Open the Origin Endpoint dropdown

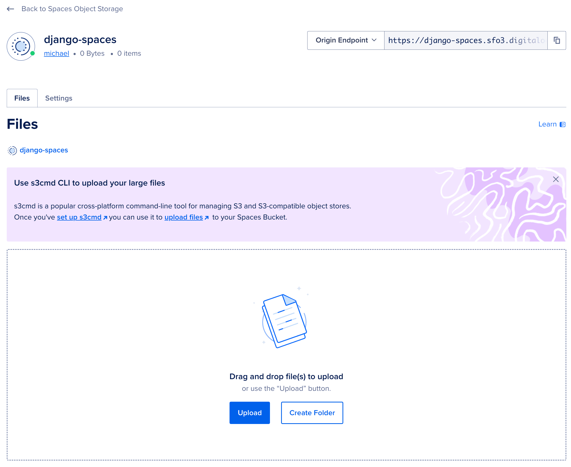tap(345, 40)
